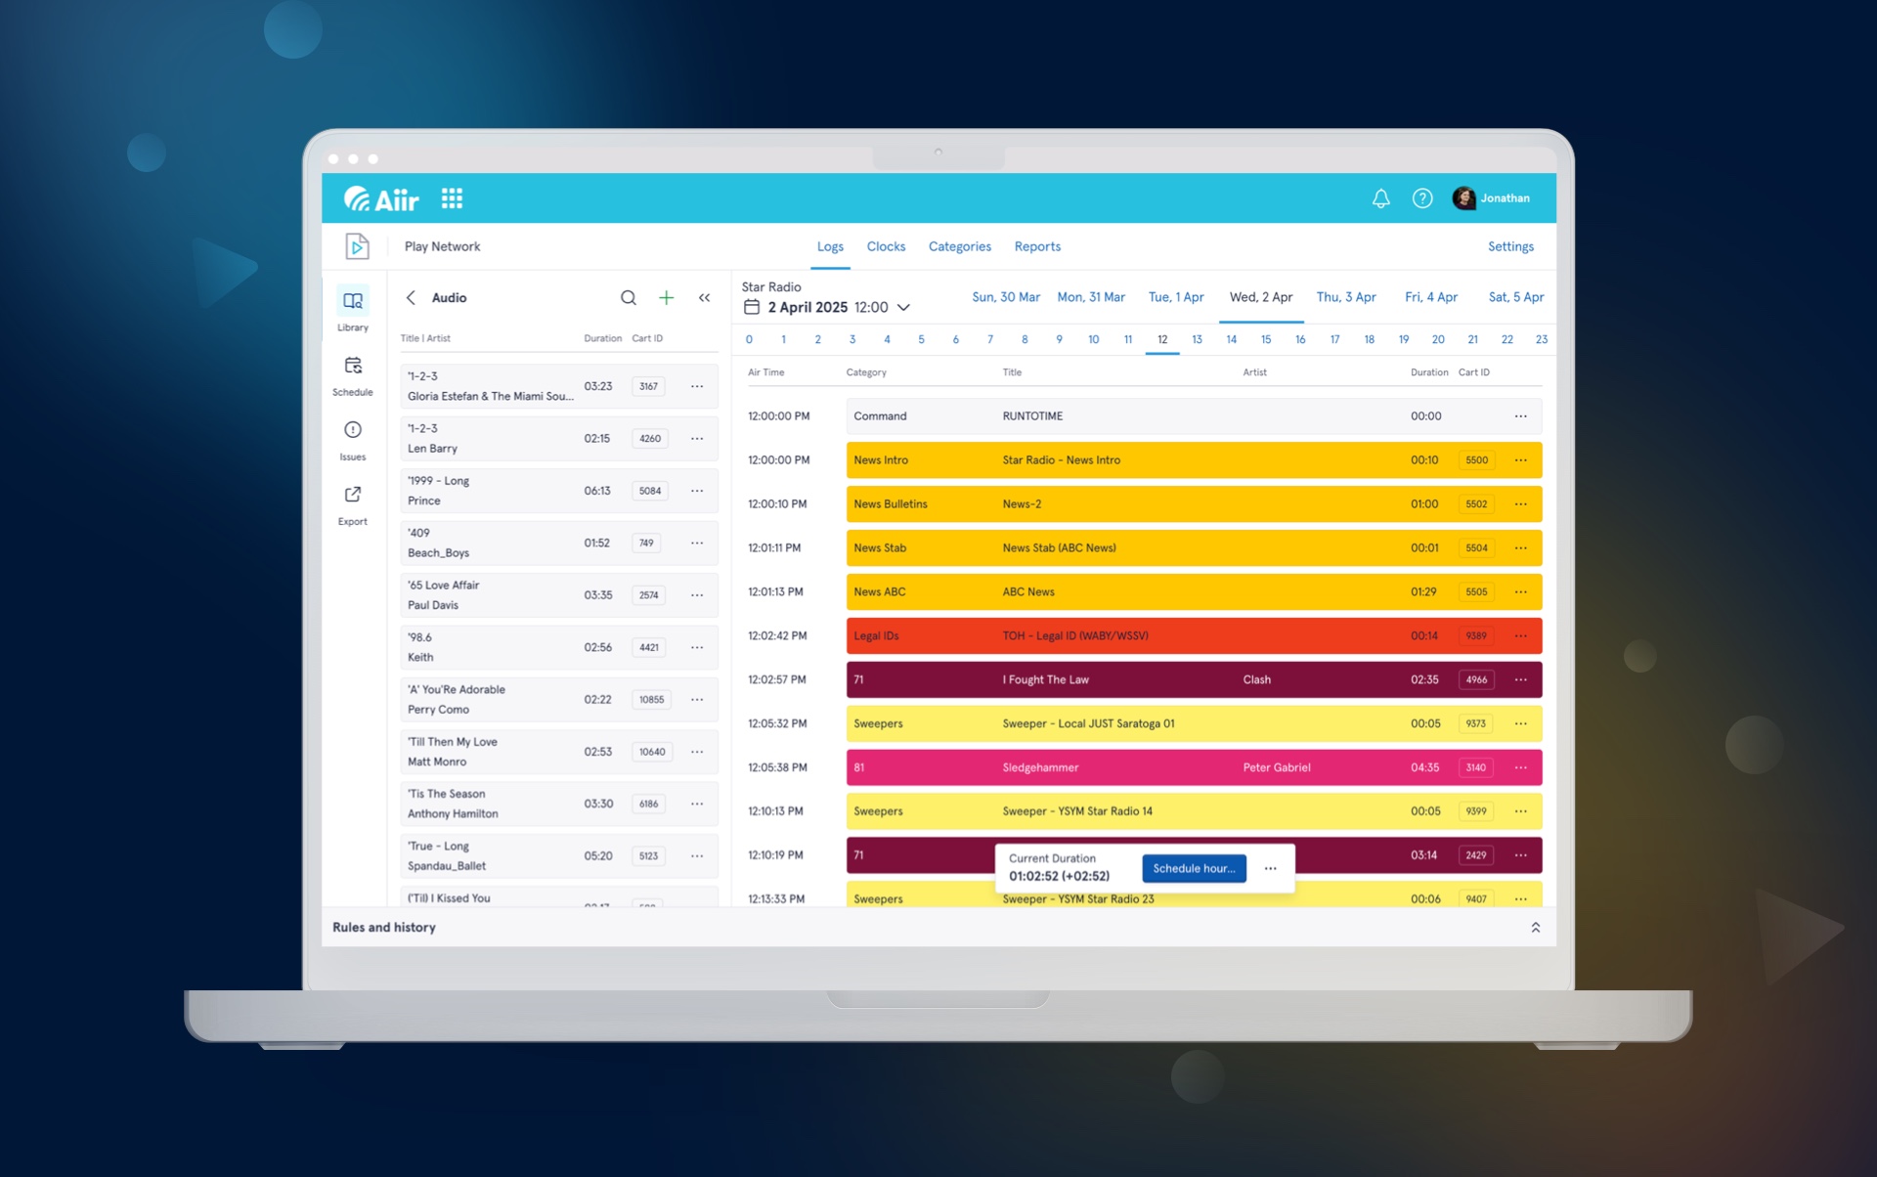Open more options in Current Duration popup

(1270, 868)
